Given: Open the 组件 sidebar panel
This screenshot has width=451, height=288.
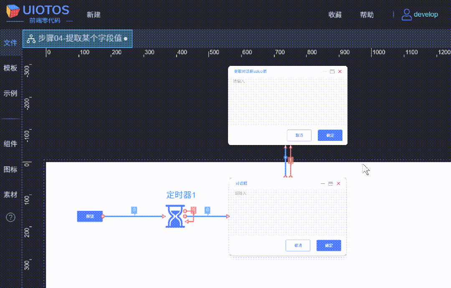Looking at the screenshot, I should [10, 144].
